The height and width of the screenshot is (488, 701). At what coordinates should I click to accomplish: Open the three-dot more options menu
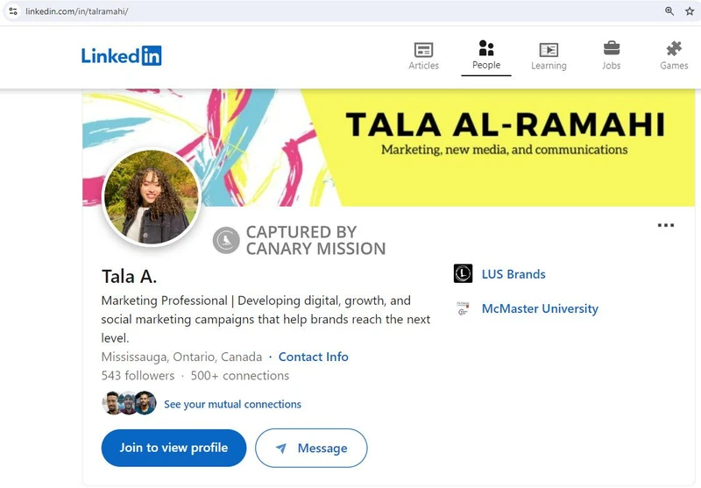666,225
